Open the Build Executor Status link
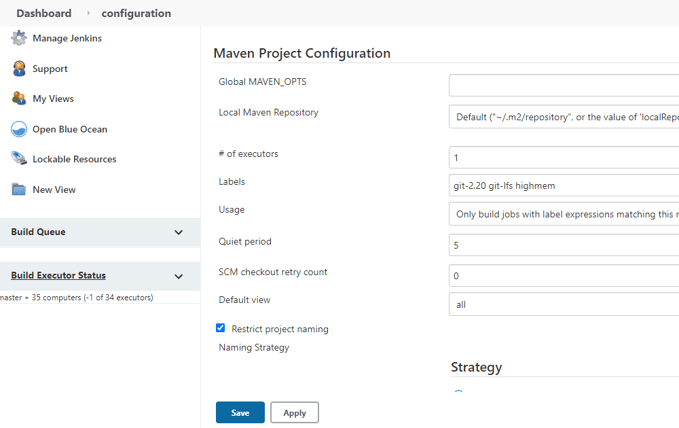The height and width of the screenshot is (428, 679). [58, 275]
